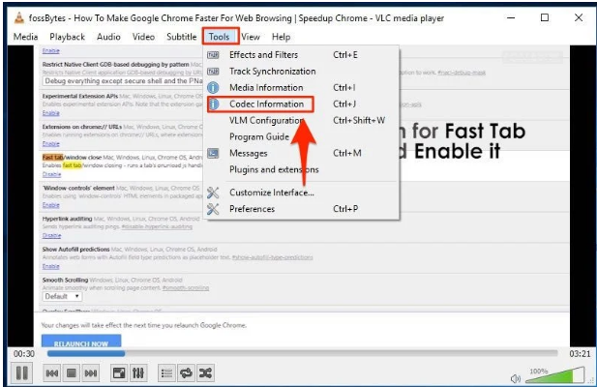597x387 pixels.
Task: Show extended settings equalizer button
Action: pyautogui.click(x=138, y=372)
